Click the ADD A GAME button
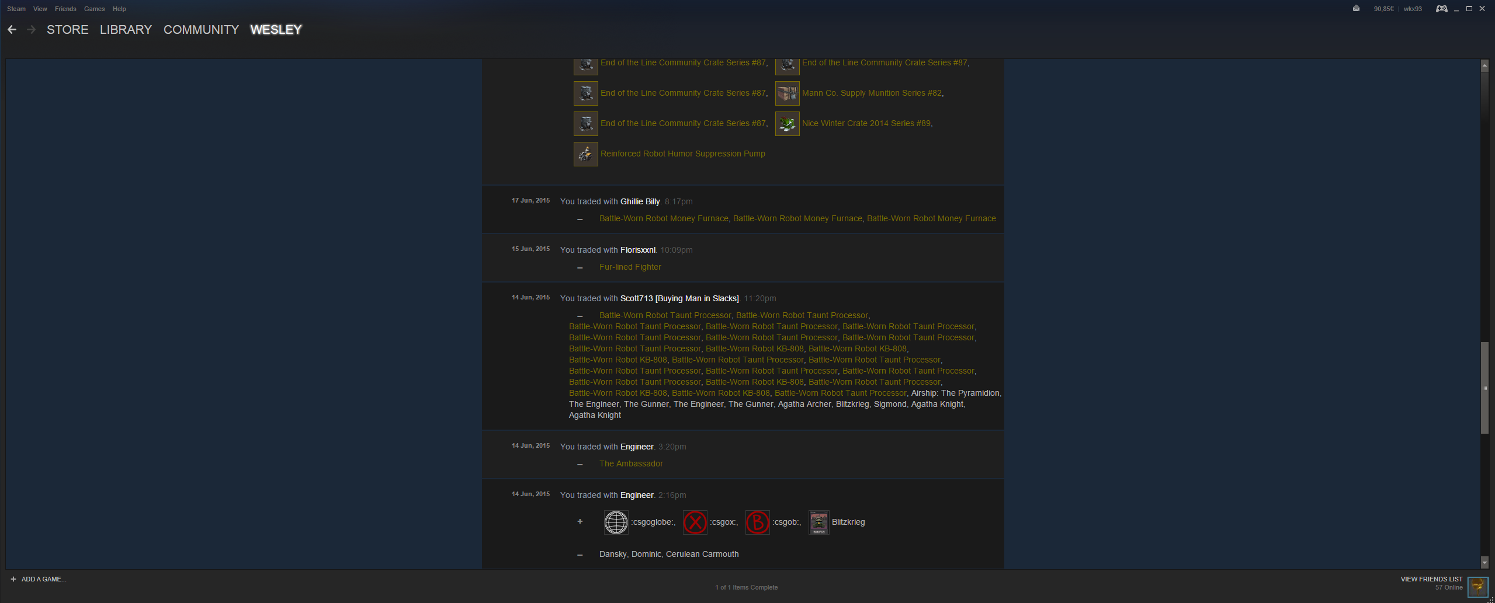The height and width of the screenshot is (603, 1495). coord(39,579)
